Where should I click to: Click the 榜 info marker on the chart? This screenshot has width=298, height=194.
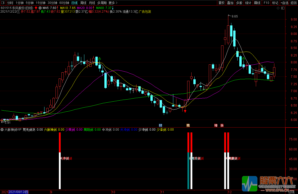tap(188, 125)
